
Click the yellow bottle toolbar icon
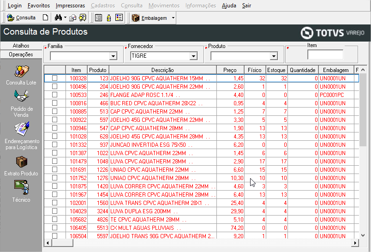tap(109, 18)
